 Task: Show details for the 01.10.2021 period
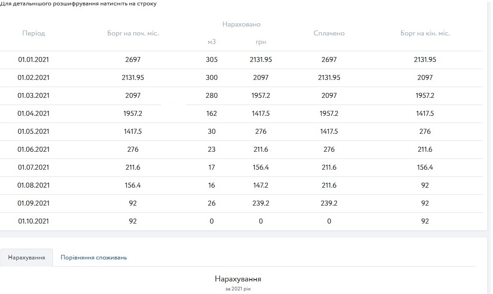(34, 221)
